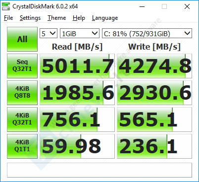199x182 pixels.
Task: Click the CrystalDiskMark app icon in title bar
Action: tap(6, 6)
